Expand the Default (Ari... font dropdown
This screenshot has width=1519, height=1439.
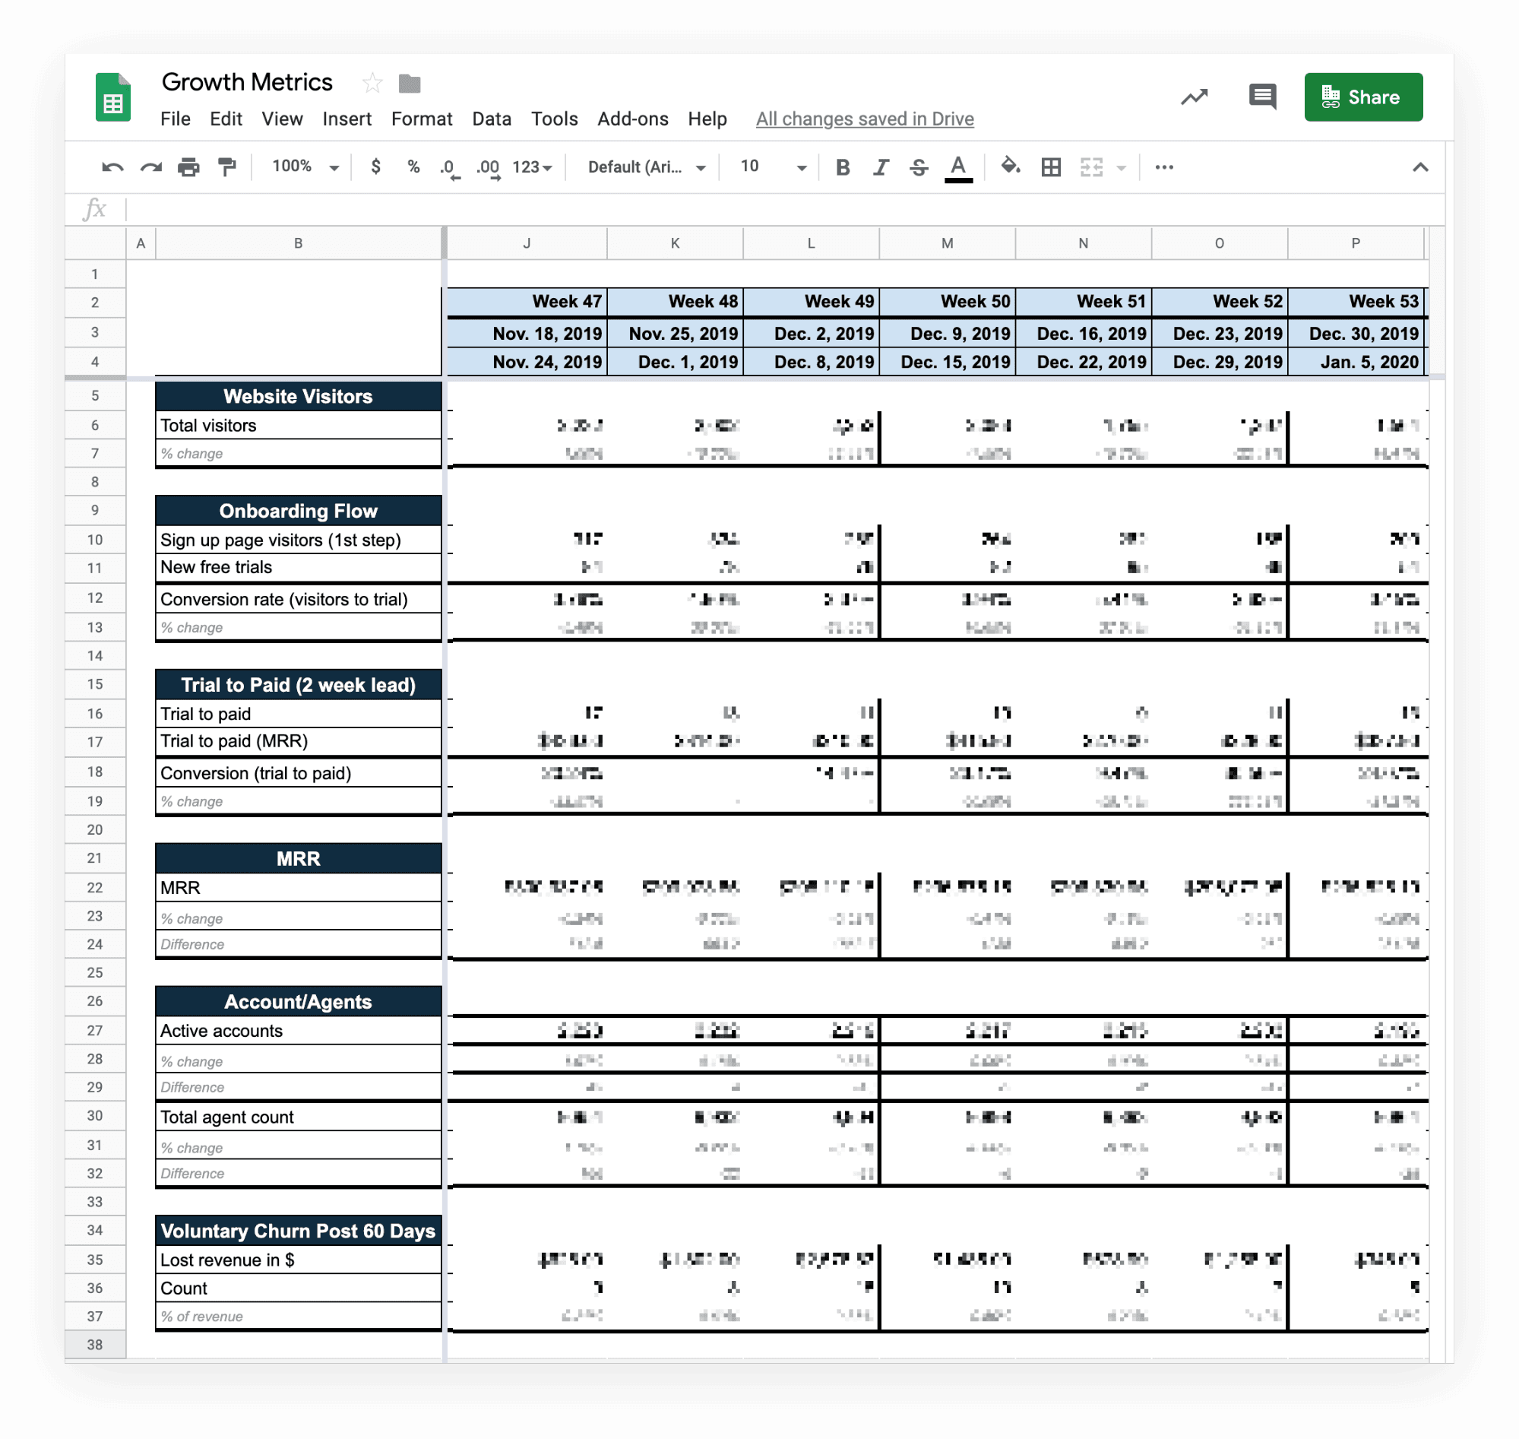tap(646, 167)
